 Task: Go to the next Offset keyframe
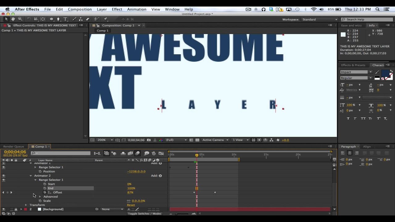click(11, 192)
